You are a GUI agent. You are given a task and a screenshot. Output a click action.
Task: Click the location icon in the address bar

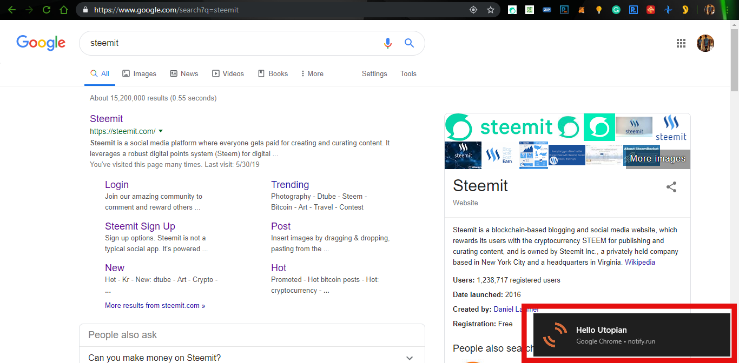(x=473, y=9)
